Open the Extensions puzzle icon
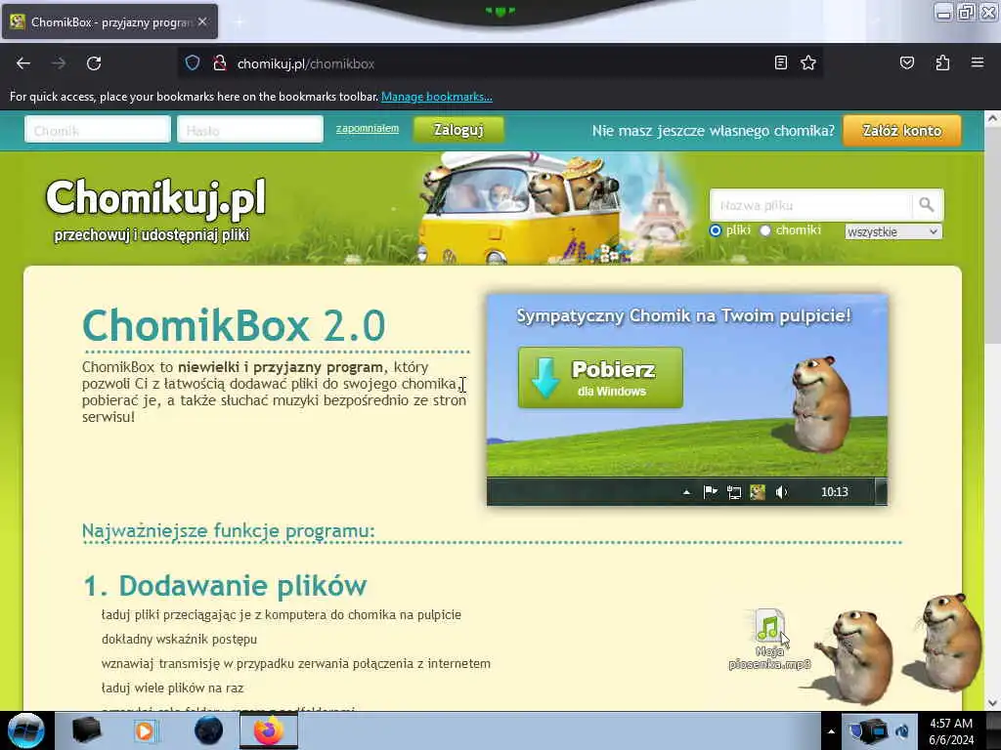 (x=942, y=62)
